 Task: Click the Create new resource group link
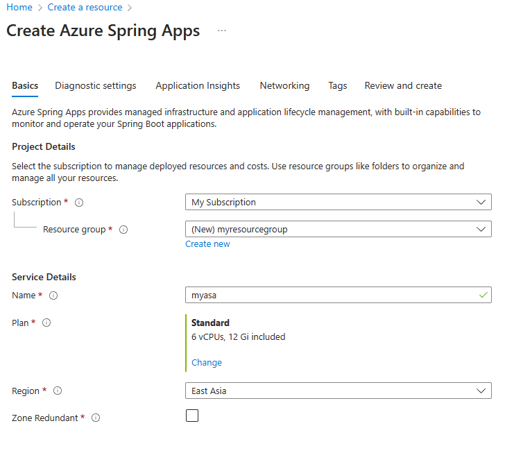(207, 244)
